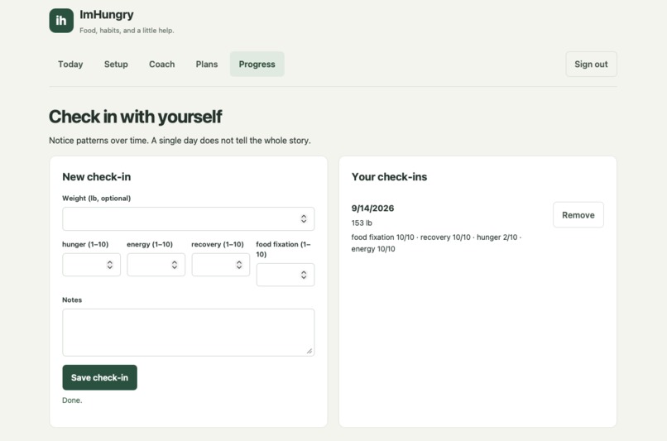Focus the energy (1–10) input
667x441 pixels.
pyautogui.click(x=156, y=265)
